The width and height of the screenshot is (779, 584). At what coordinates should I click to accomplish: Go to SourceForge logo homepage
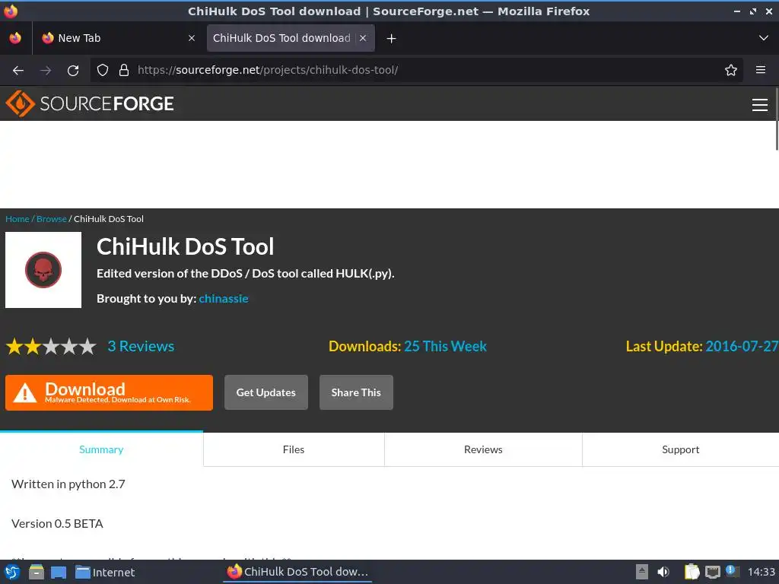point(90,103)
